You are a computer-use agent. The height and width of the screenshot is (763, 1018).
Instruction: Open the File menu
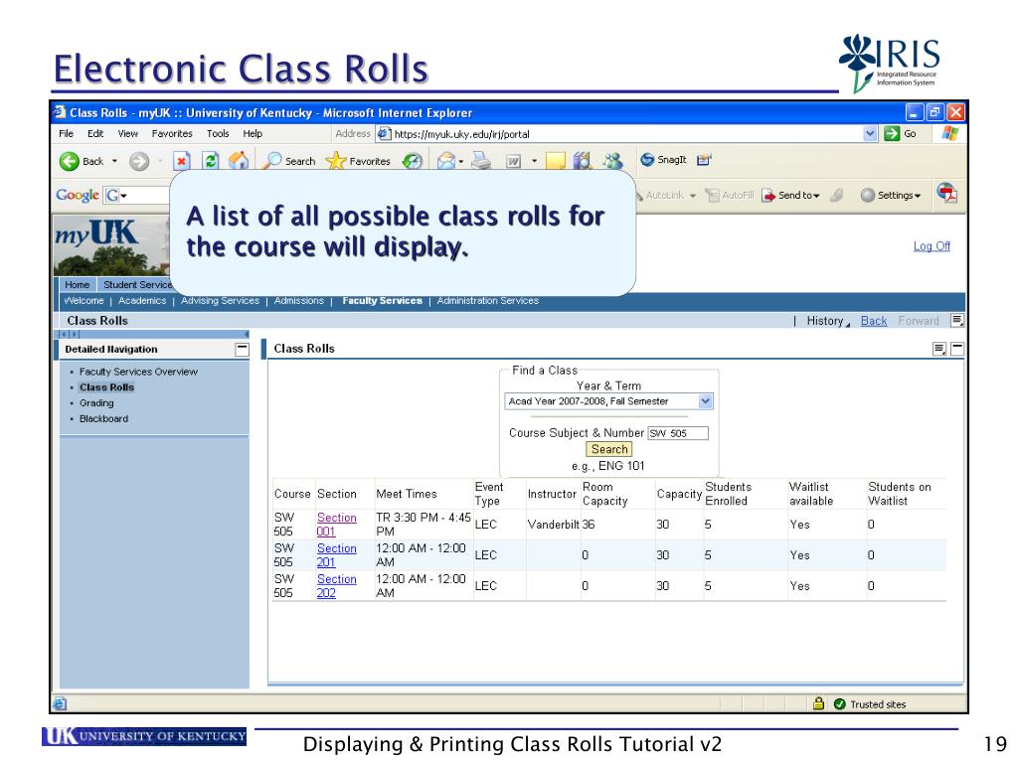pos(67,134)
